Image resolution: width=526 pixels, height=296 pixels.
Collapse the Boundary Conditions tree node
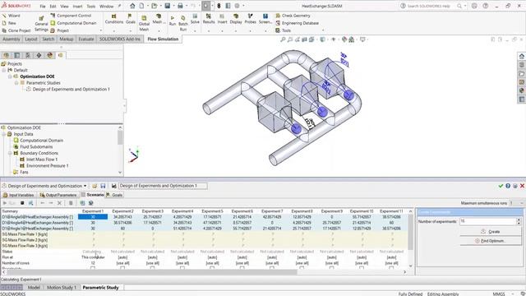tap(10, 154)
